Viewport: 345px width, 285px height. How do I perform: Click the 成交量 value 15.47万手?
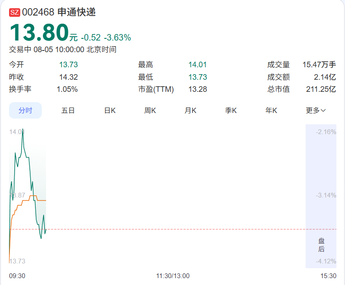[319, 65]
